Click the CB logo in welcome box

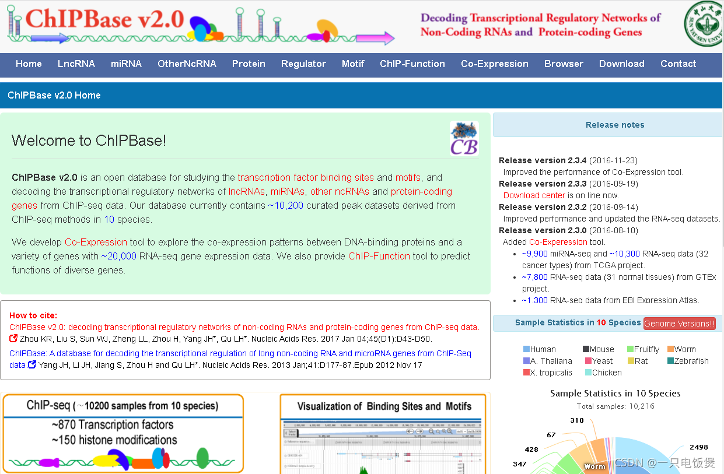pyautogui.click(x=464, y=138)
